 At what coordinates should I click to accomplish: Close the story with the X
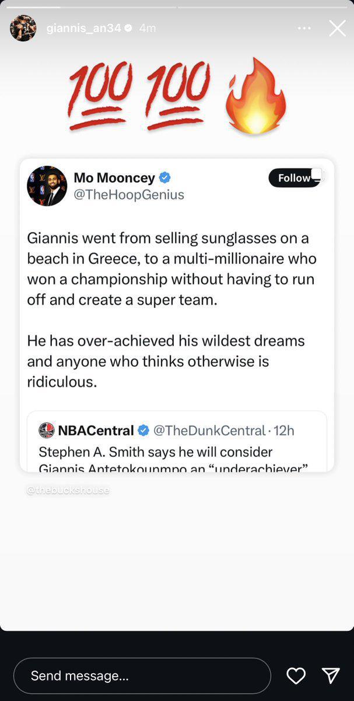(337, 28)
